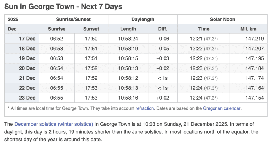269x145 pixels.
Task: Click the Mil. km column header
Action: (249, 29)
